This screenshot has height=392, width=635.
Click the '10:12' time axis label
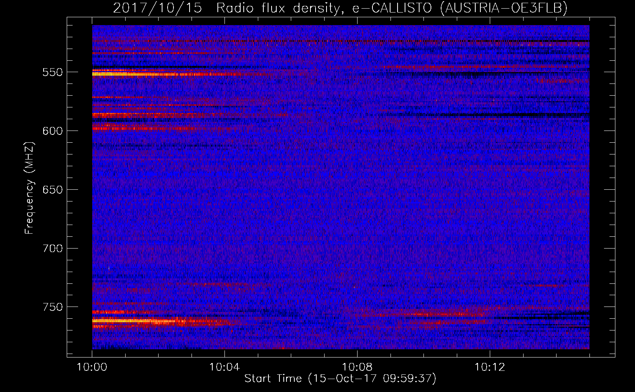490,367
